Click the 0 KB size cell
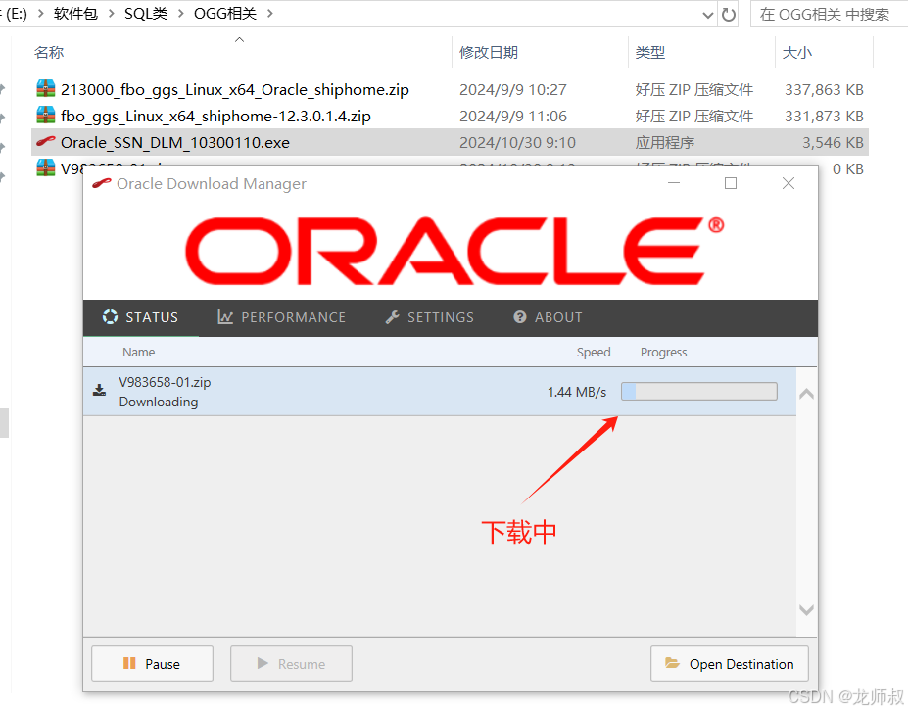This screenshot has height=712, width=908. [x=848, y=169]
